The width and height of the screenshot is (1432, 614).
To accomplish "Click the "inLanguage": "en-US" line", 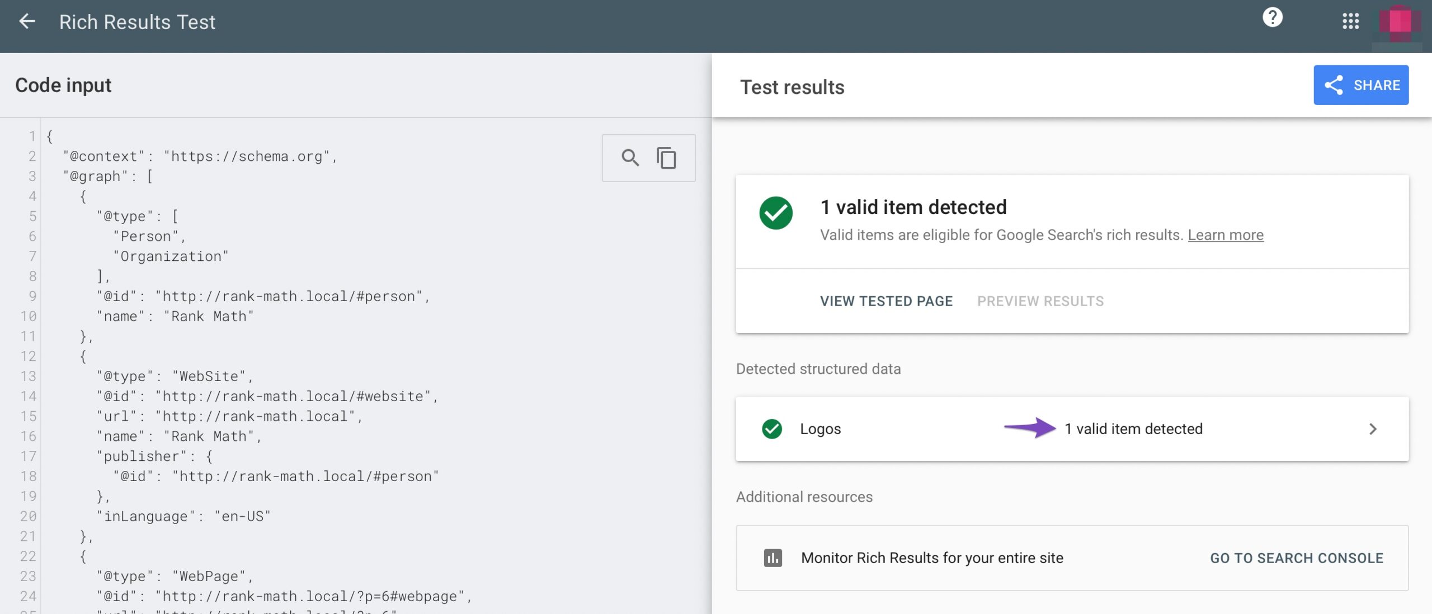I will tap(183, 516).
